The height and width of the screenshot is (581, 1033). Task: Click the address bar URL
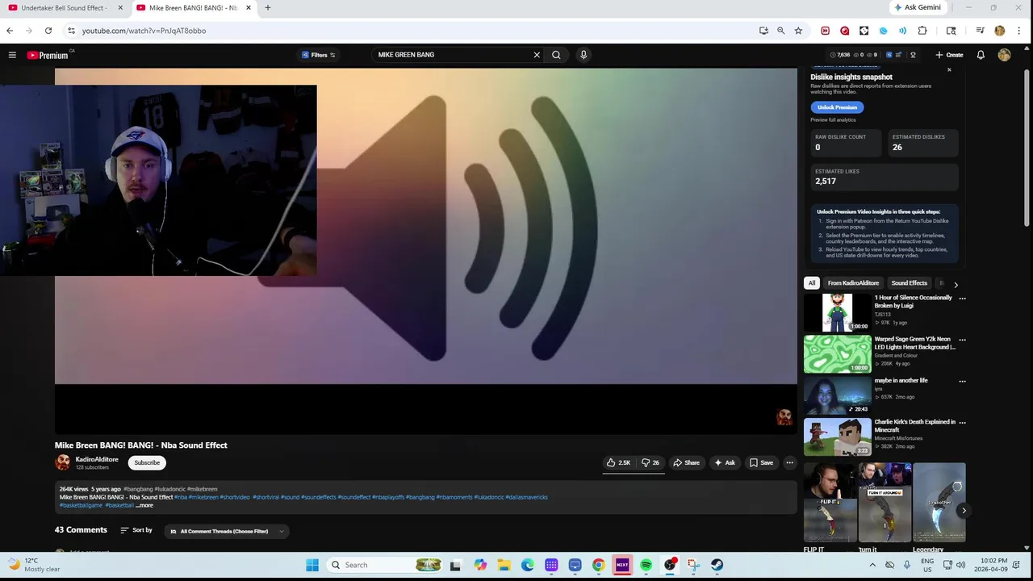(x=144, y=31)
